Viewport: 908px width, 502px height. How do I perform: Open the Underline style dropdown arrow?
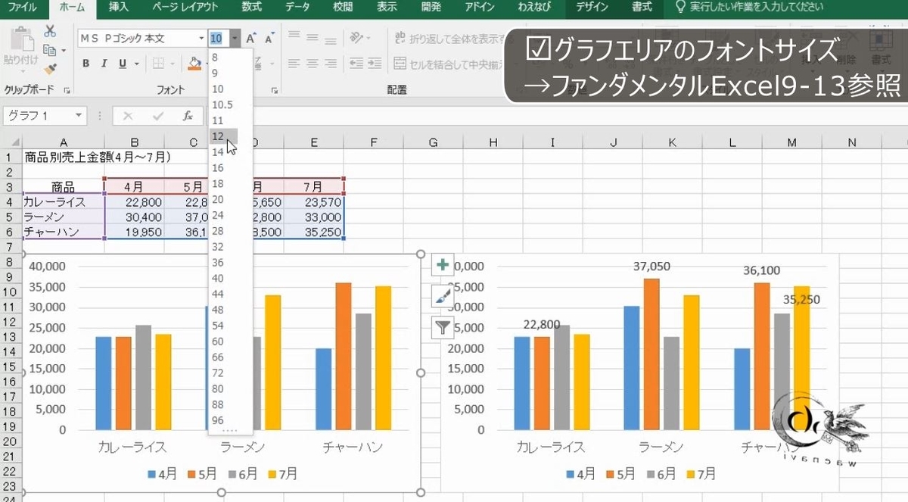(x=135, y=64)
